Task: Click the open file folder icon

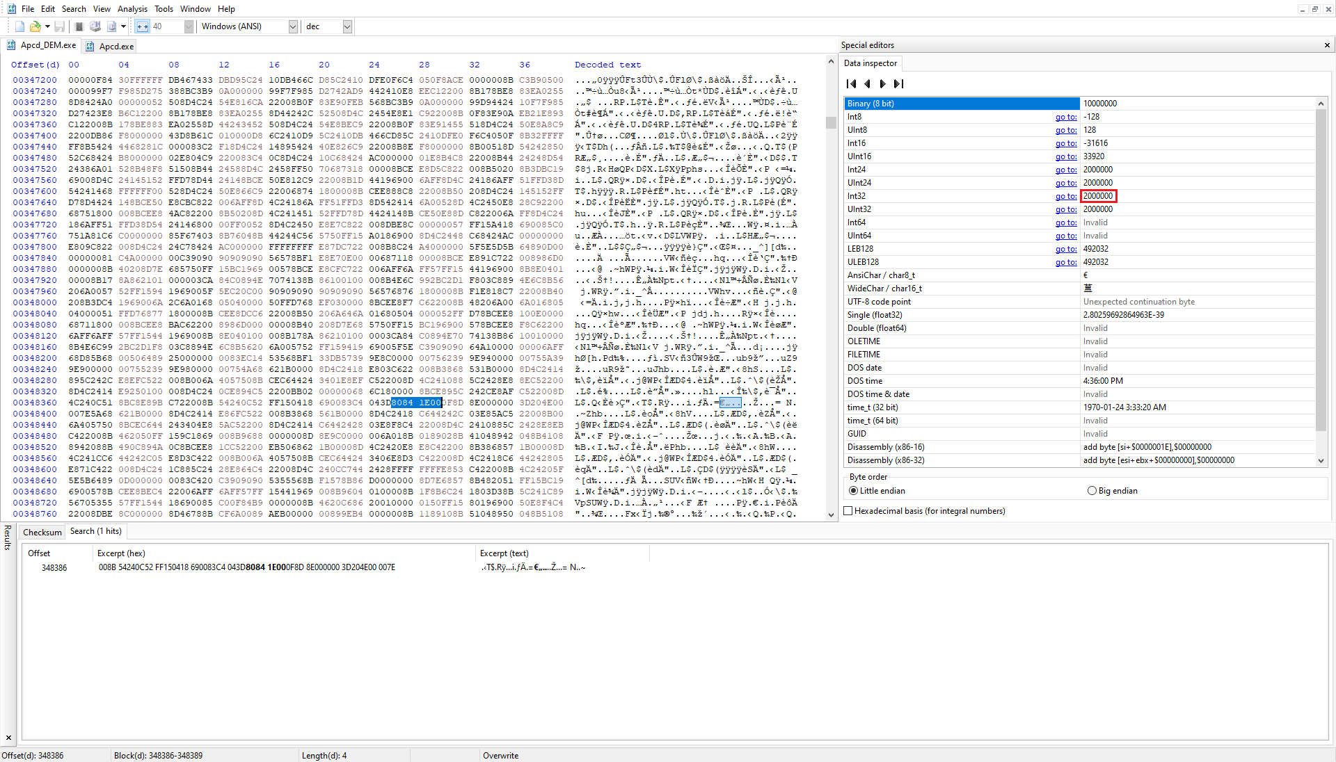Action: 35,26
